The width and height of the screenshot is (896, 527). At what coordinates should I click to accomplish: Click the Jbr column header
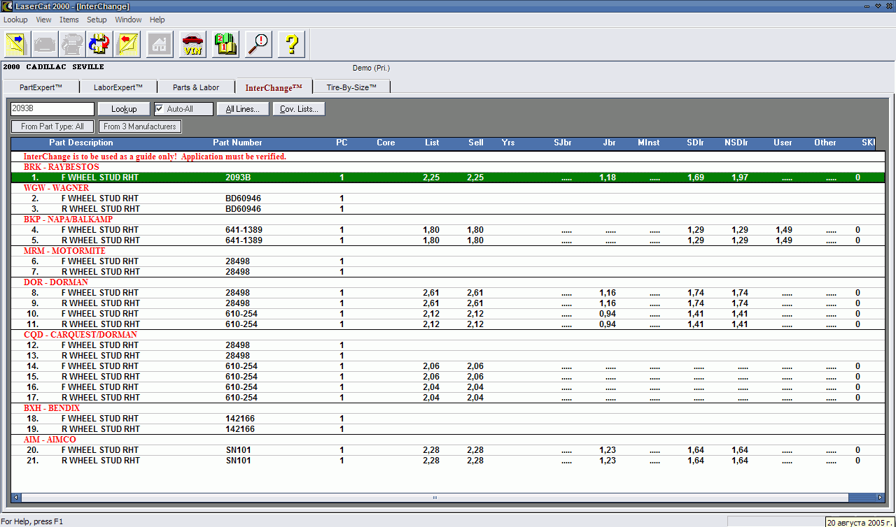coord(610,143)
